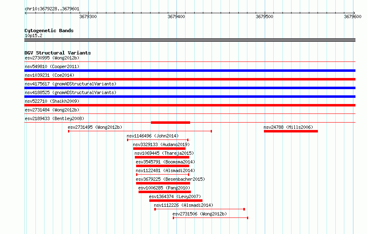Click nsv4188525 (gnomADStructuralVariants) label
This screenshot has width=367, height=234.
(71, 92)
